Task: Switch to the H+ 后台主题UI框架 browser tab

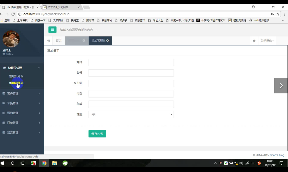Action: coord(20,7)
